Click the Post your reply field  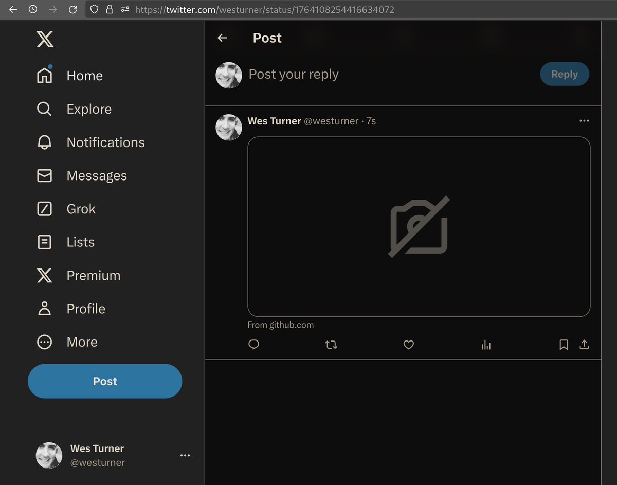click(293, 74)
